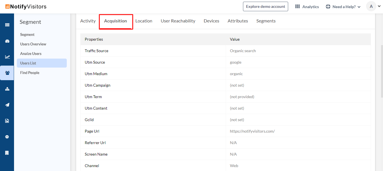The width and height of the screenshot is (383, 171).
Task: Click the Referrer Url property label
Action: [x=95, y=143]
